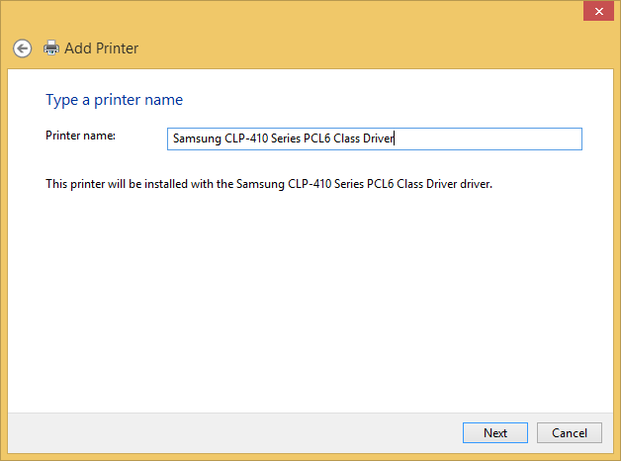Image resolution: width=621 pixels, height=461 pixels.
Task: Click the Printer name: field label
Action: click(x=80, y=136)
